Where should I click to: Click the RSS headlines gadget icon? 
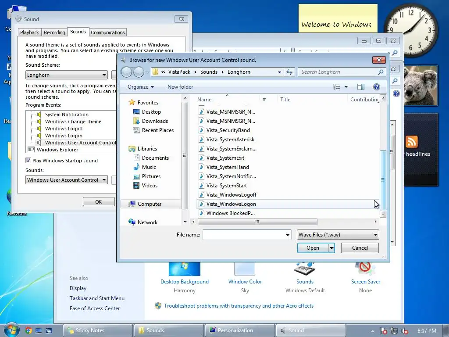point(411,142)
